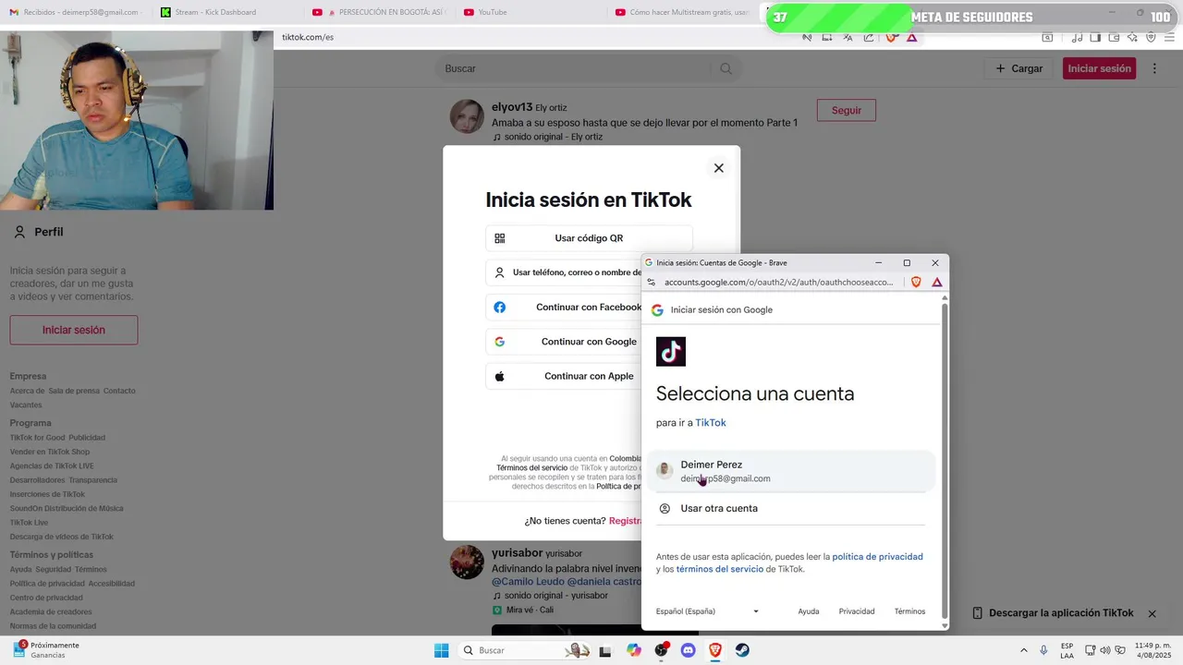This screenshot has width=1183, height=665.
Task: Toggle the Brave sidebar panel icon
Action: click(1095, 37)
